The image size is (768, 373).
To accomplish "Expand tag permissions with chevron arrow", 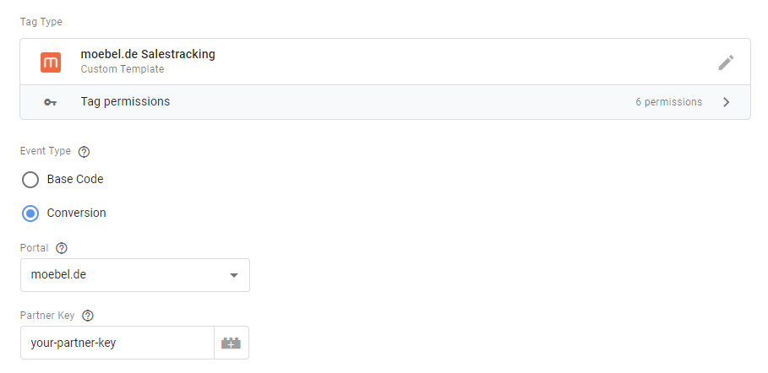I will (x=727, y=102).
